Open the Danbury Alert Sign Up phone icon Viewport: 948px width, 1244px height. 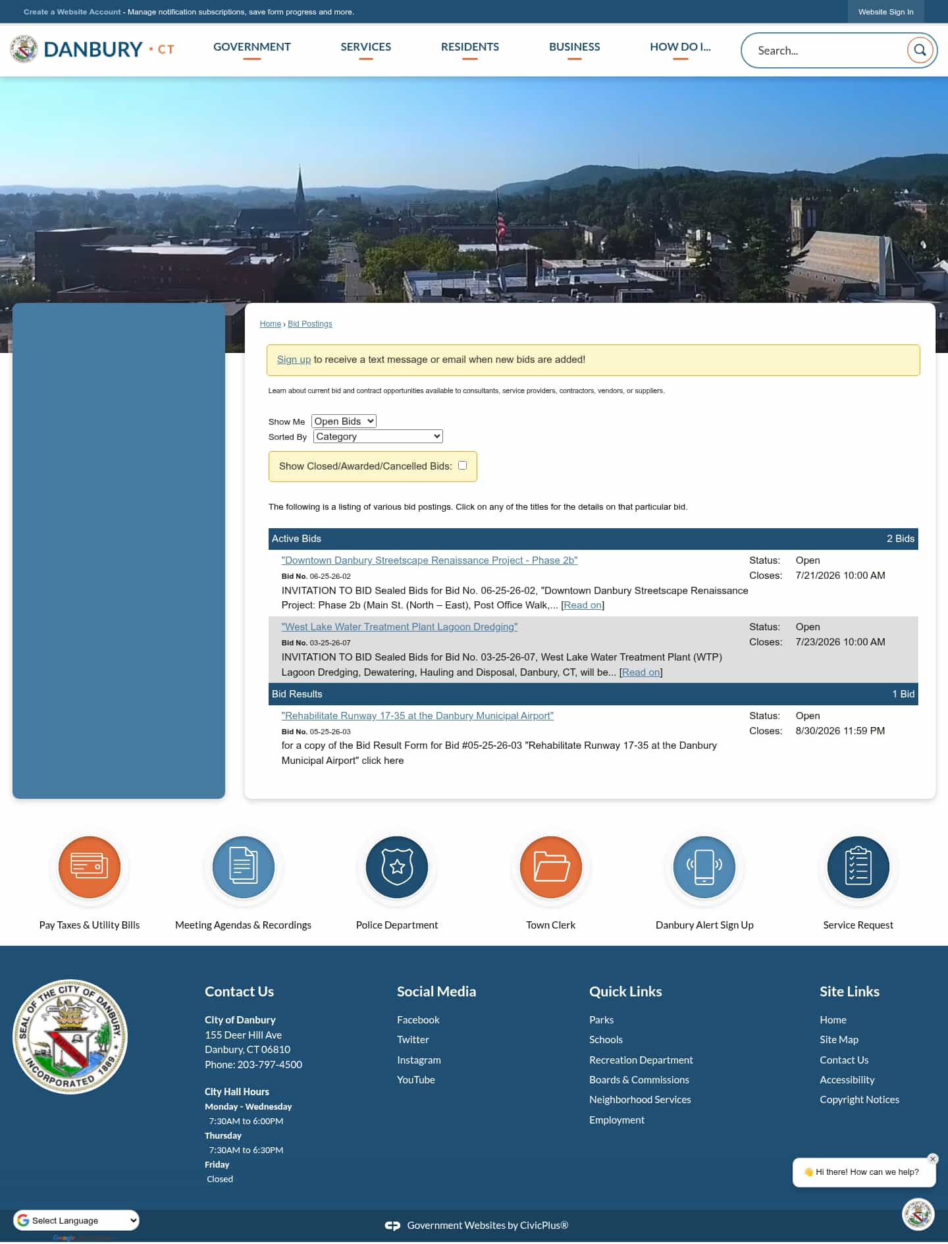pyautogui.click(x=704, y=867)
